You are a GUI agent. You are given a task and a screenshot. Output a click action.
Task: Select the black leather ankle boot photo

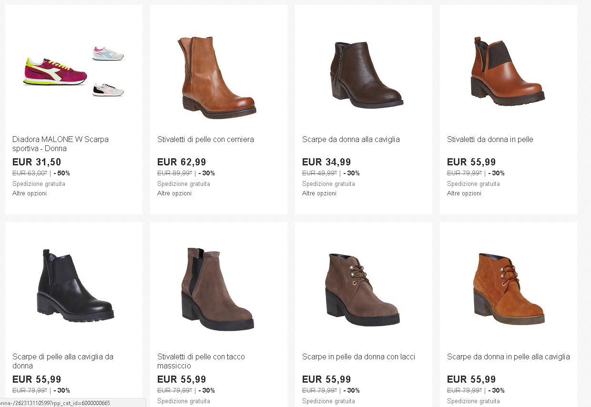tap(74, 286)
